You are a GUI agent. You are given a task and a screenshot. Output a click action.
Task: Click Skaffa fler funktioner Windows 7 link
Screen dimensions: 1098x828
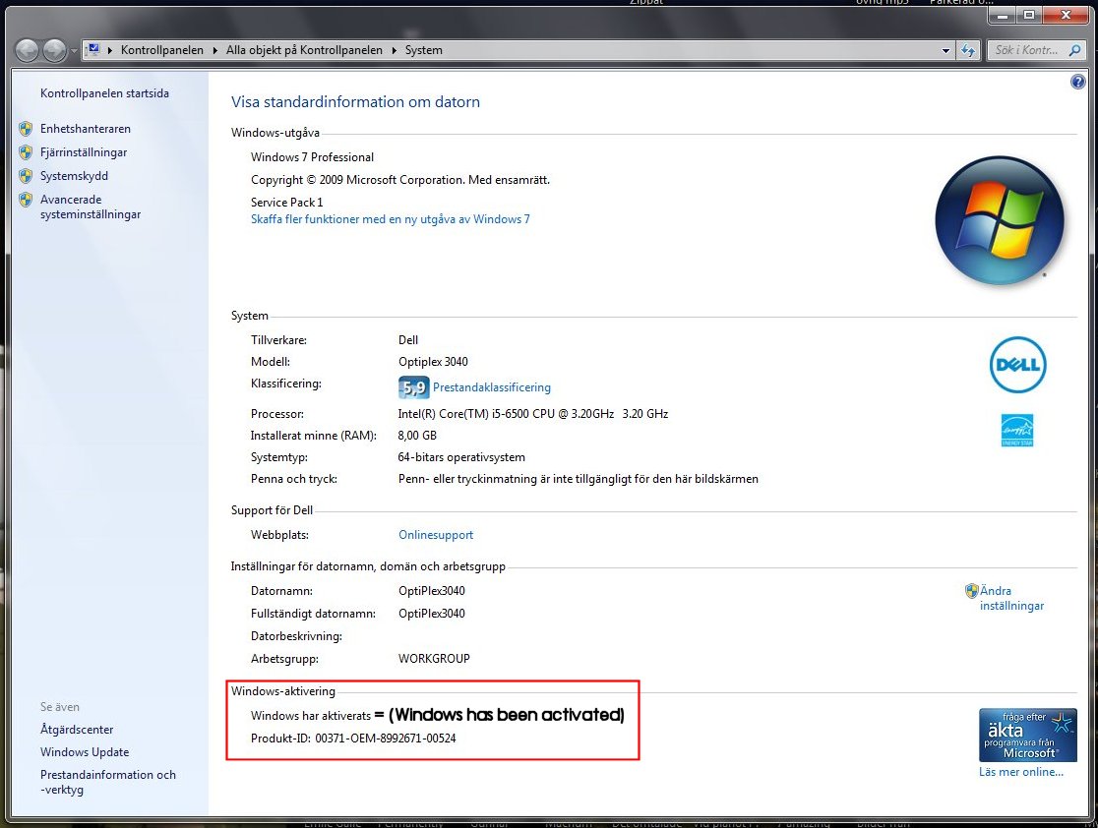[390, 219]
